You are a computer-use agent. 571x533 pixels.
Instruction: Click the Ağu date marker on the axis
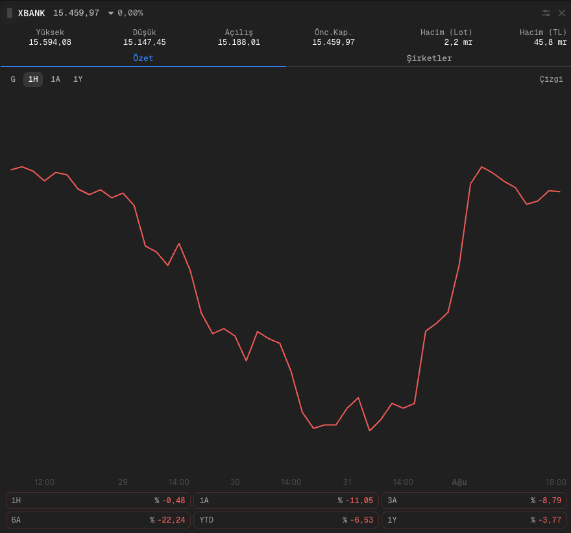point(459,482)
